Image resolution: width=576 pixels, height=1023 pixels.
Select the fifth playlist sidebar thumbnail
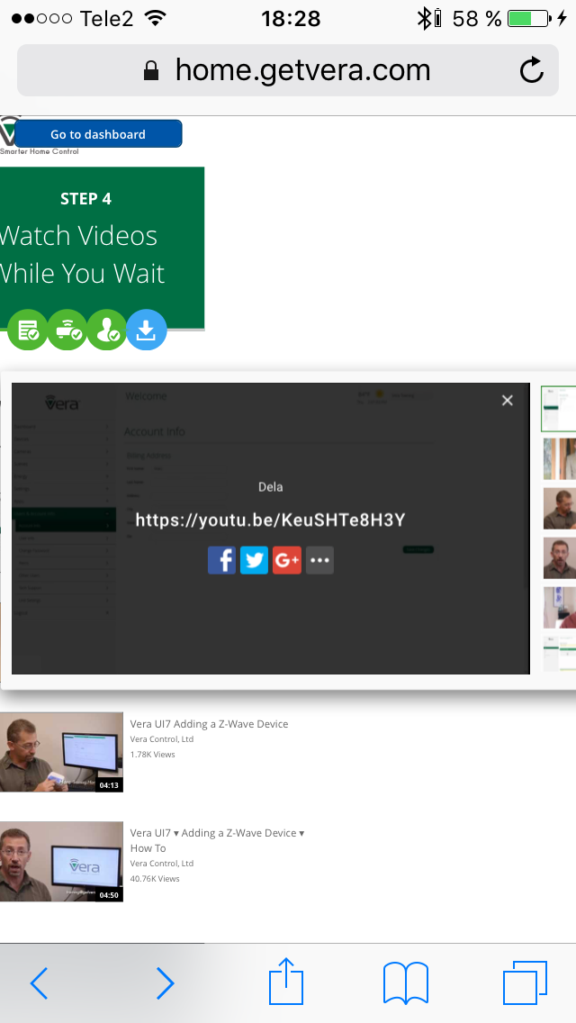pyautogui.click(x=560, y=607)
